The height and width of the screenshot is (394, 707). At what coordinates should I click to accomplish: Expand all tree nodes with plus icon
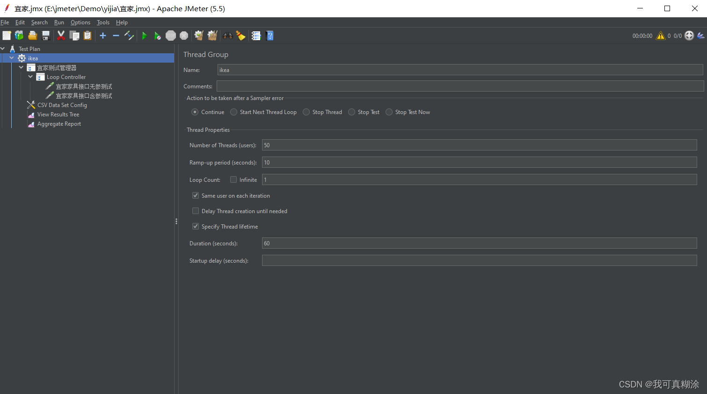pos(103,36)
